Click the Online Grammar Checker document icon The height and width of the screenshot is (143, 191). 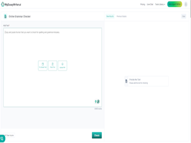[x=5, y=16]
